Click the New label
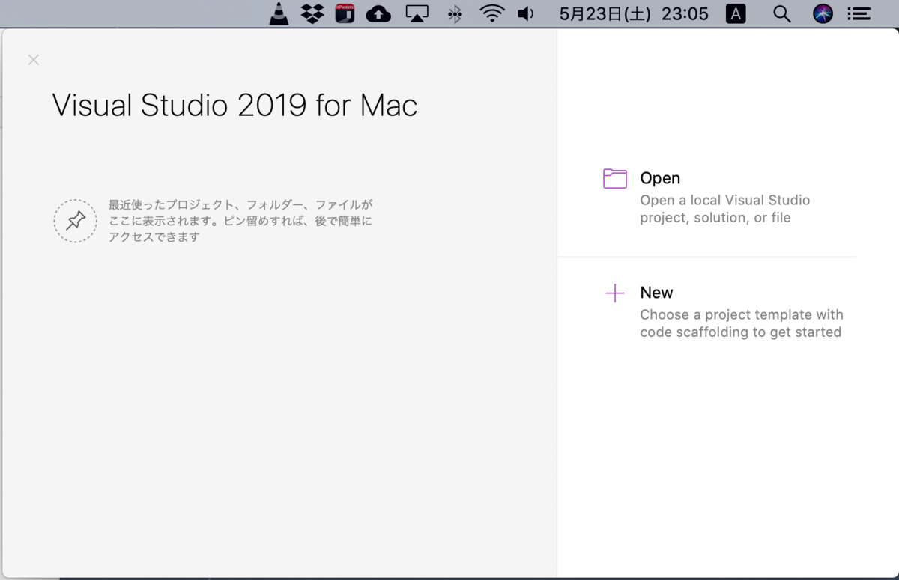Screen dimensions: 899x580 656,293
